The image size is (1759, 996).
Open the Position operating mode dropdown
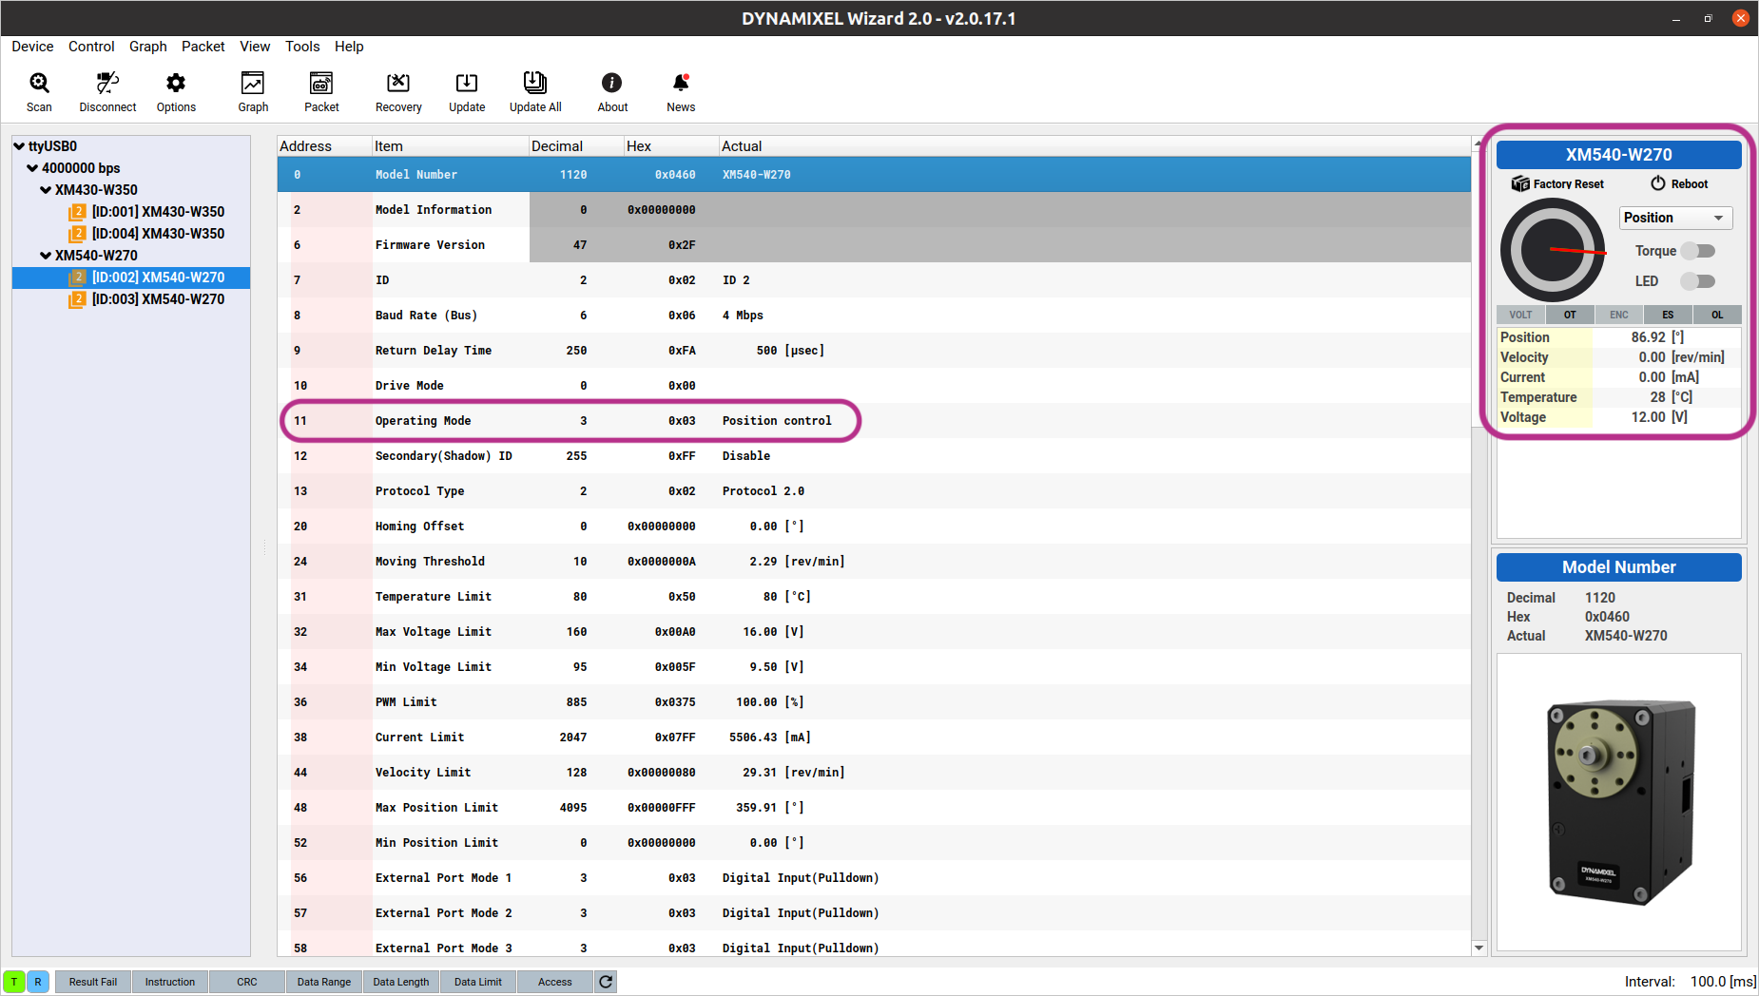pos(1675,218)
